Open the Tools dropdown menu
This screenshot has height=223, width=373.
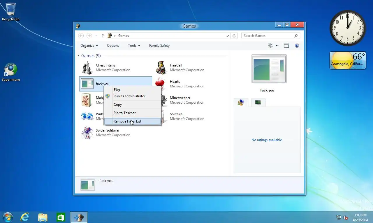tap(134, 46)
